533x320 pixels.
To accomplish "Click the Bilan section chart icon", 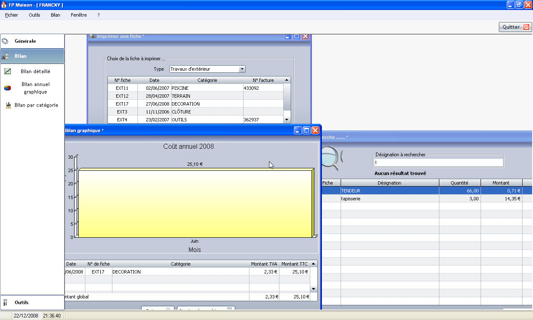I will [5, 56].
